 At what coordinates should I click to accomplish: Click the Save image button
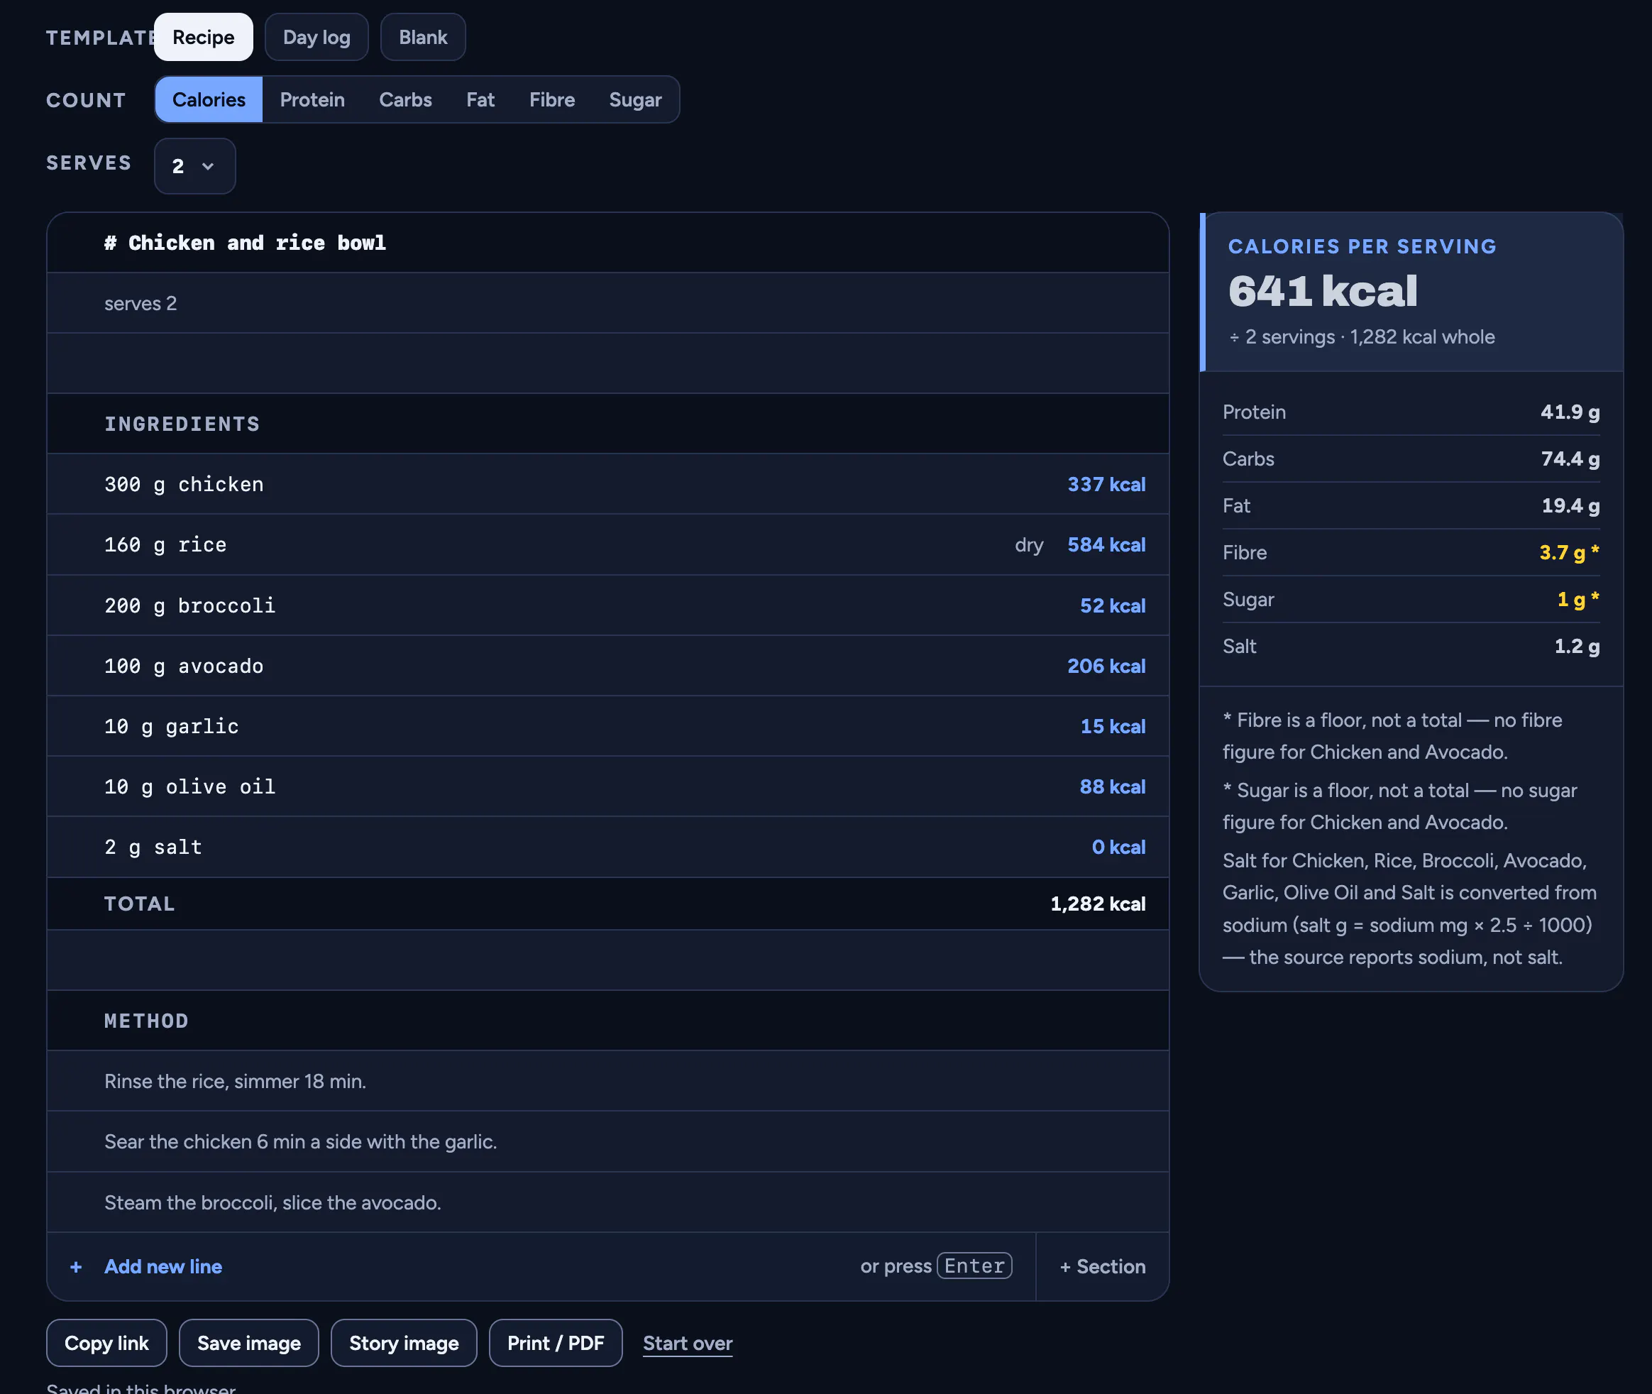pyautogui.click(x=249, y=1343)
